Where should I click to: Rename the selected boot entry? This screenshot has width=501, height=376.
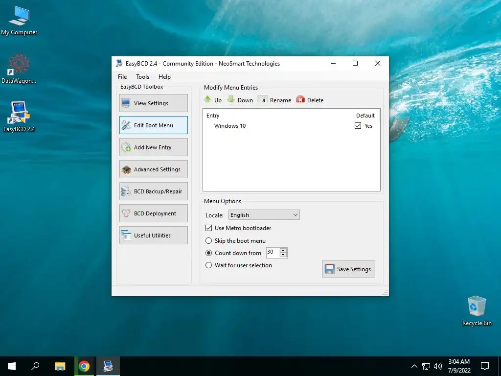(x=274, y=100)
